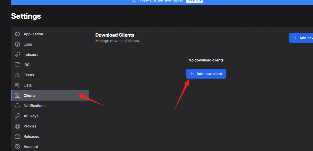Image resolution: width=313 pixels, height=151 pixels.
Task: Click the Clients download-folder icon
Action: click(x=17, y=95)
